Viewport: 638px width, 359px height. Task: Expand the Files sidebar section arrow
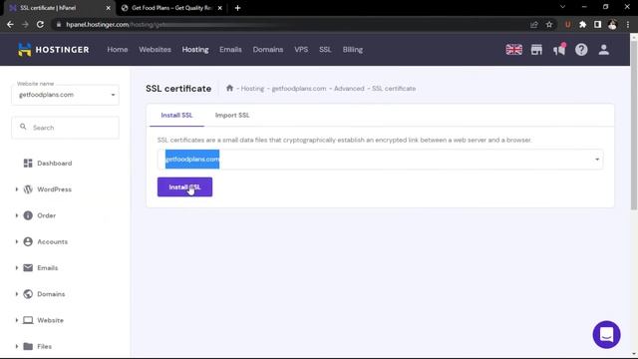[x=17, y=346]
